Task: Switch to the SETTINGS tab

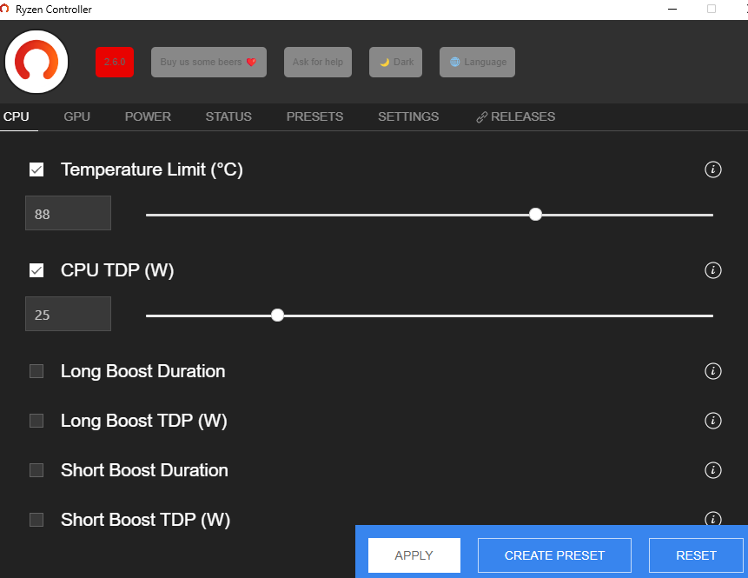Action: [x=408, y=117]
